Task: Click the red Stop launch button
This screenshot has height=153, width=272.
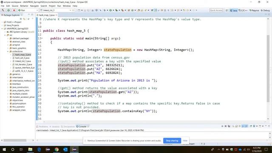Action: (x=14, y=10)
